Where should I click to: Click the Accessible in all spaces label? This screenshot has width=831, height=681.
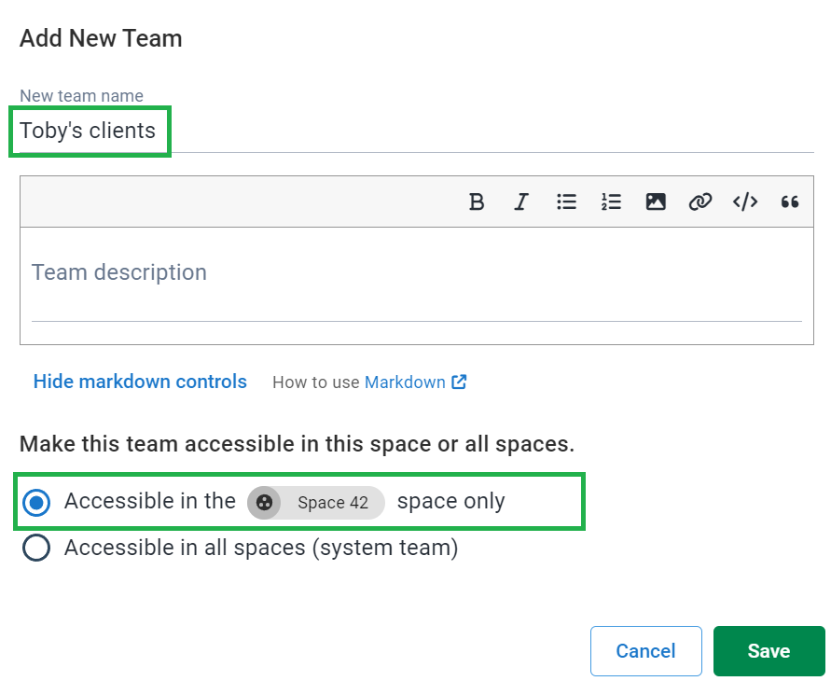coord(261,548)
